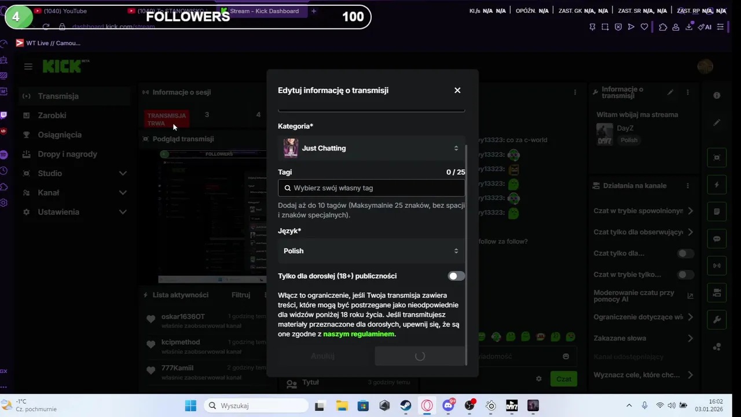This screenshot has width=741, height=417.
Task: Expand the Studio sidebar section
Action: (74, 173)
